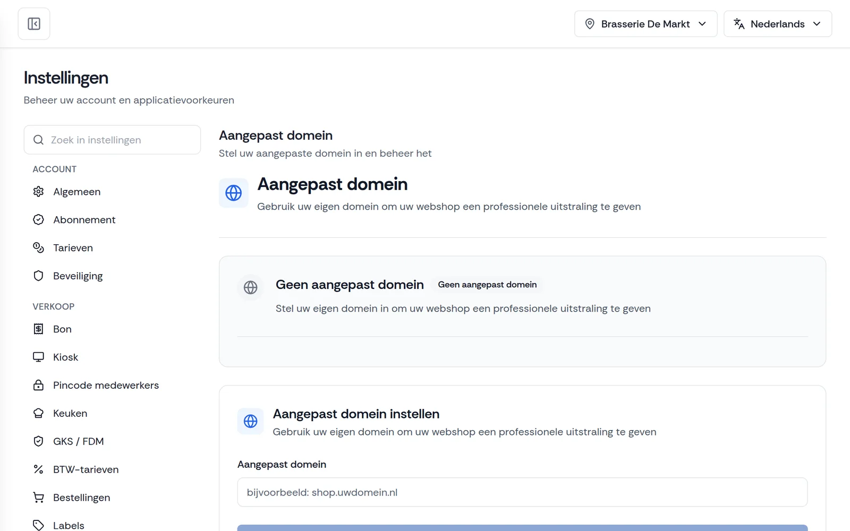Click the map pin icon beside Brasserie De Markt
Screen dimensions: 850x531
[x=590, y=24]
